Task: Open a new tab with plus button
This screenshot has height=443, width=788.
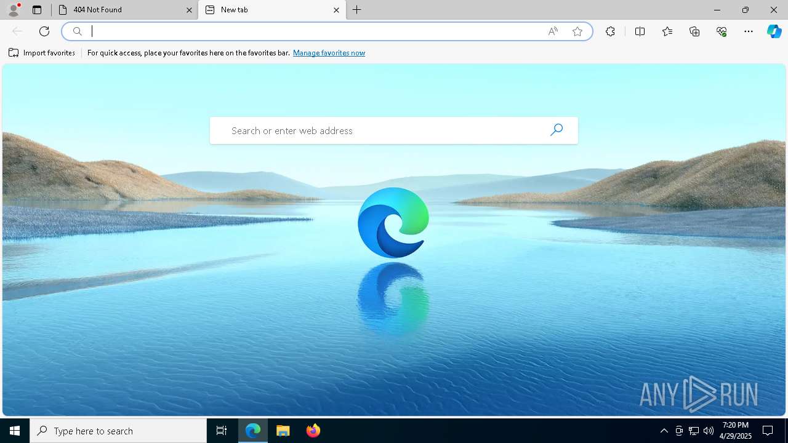Action: pyautogui.click(x=357, y=10)
